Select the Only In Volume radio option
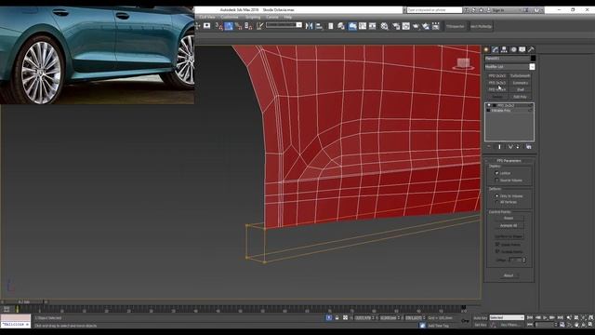The image size is (595, 335). tap(496, 196)
